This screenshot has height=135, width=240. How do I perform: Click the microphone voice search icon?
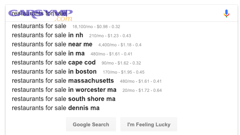(x=226, y=13)
